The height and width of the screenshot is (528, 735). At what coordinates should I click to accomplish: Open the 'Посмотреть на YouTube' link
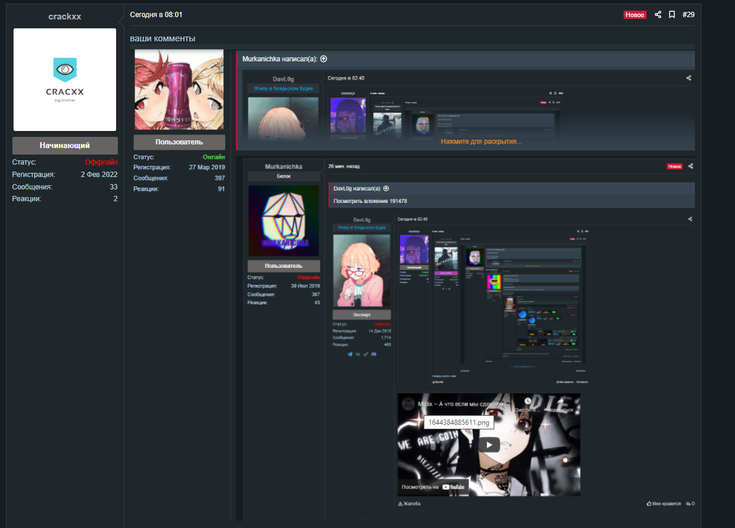[x=434, y=487]
